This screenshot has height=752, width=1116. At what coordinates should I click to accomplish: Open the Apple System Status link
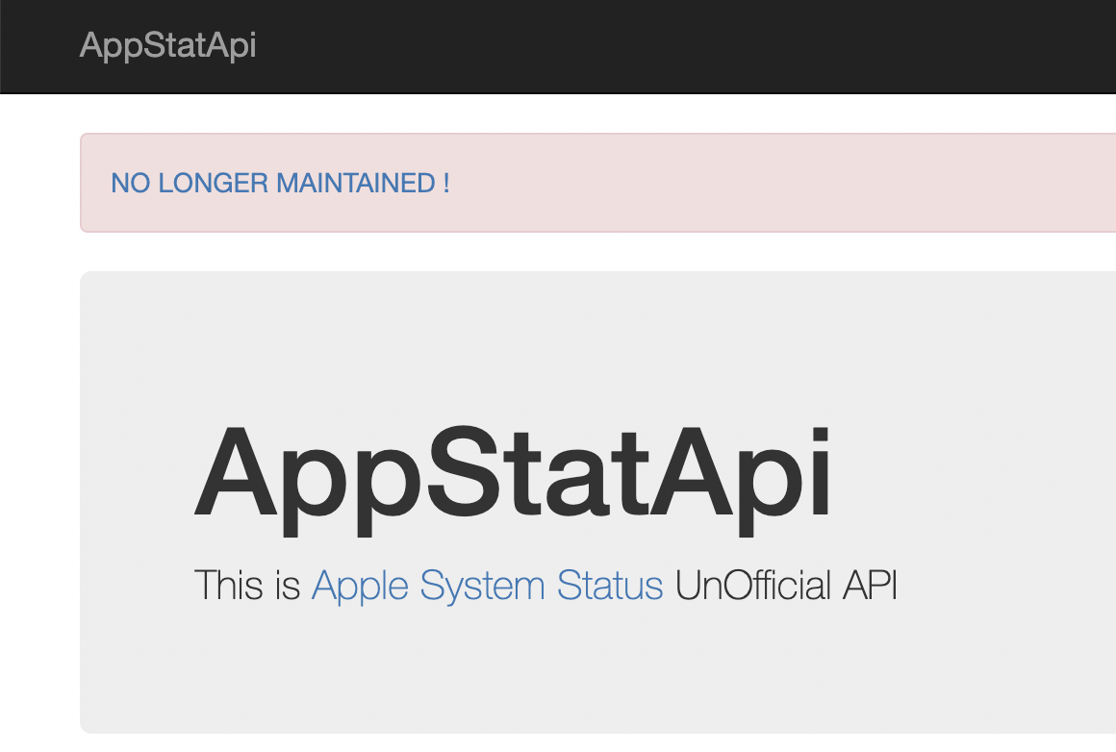[488, 587]
